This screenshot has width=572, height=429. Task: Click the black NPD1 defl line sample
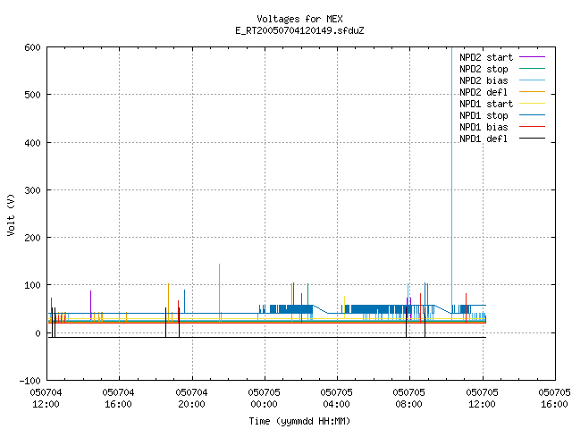coord(532,139)
